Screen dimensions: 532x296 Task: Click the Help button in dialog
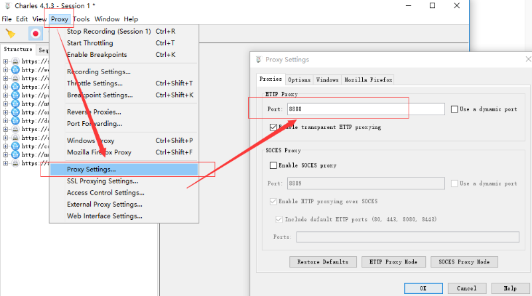[510, 288]
